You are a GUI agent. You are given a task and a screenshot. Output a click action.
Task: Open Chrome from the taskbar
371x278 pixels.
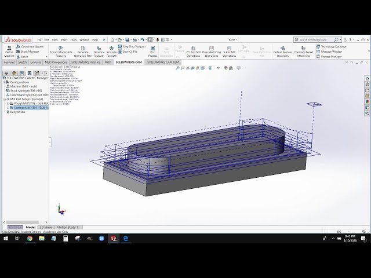(x=30, y=239)
